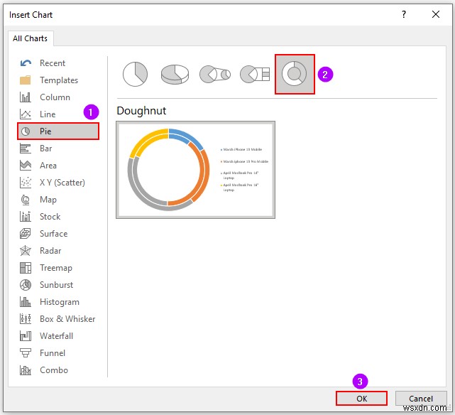This screenshot has width=455, height=415.
Task: Click the Templates folder icon
Action: (26, 80)
